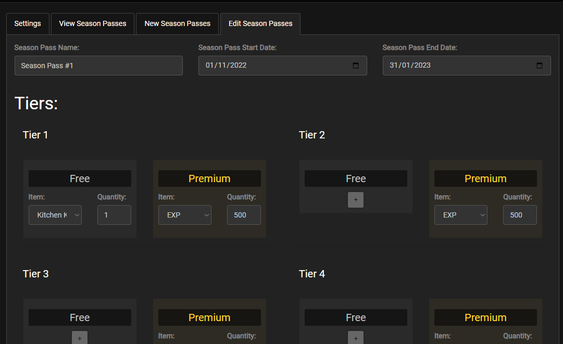Screen dimensions: 563x344
Task: Expand the Tier 2 Premium EXP dropdown
Action: tap(461, 215)
